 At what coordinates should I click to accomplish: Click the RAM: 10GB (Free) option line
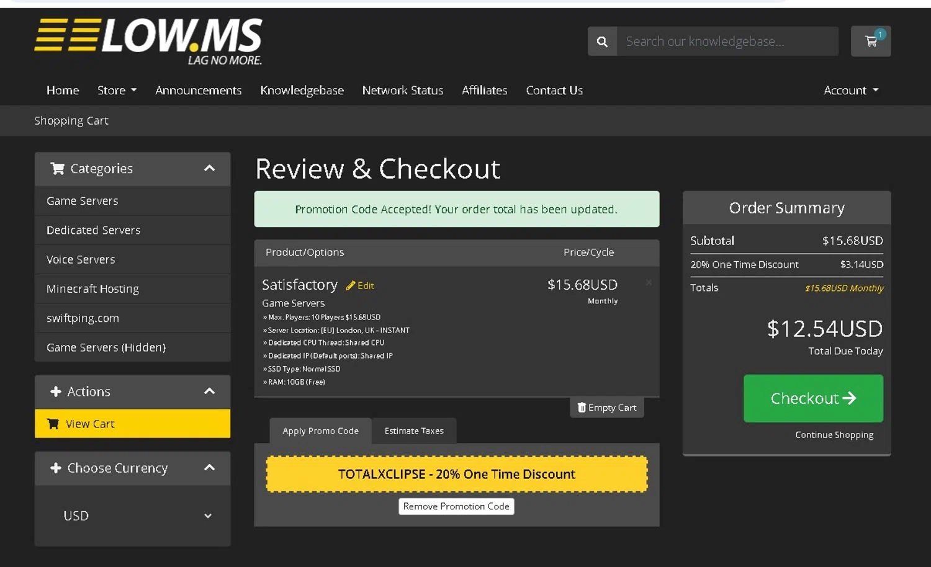click(x=294, y=382)
